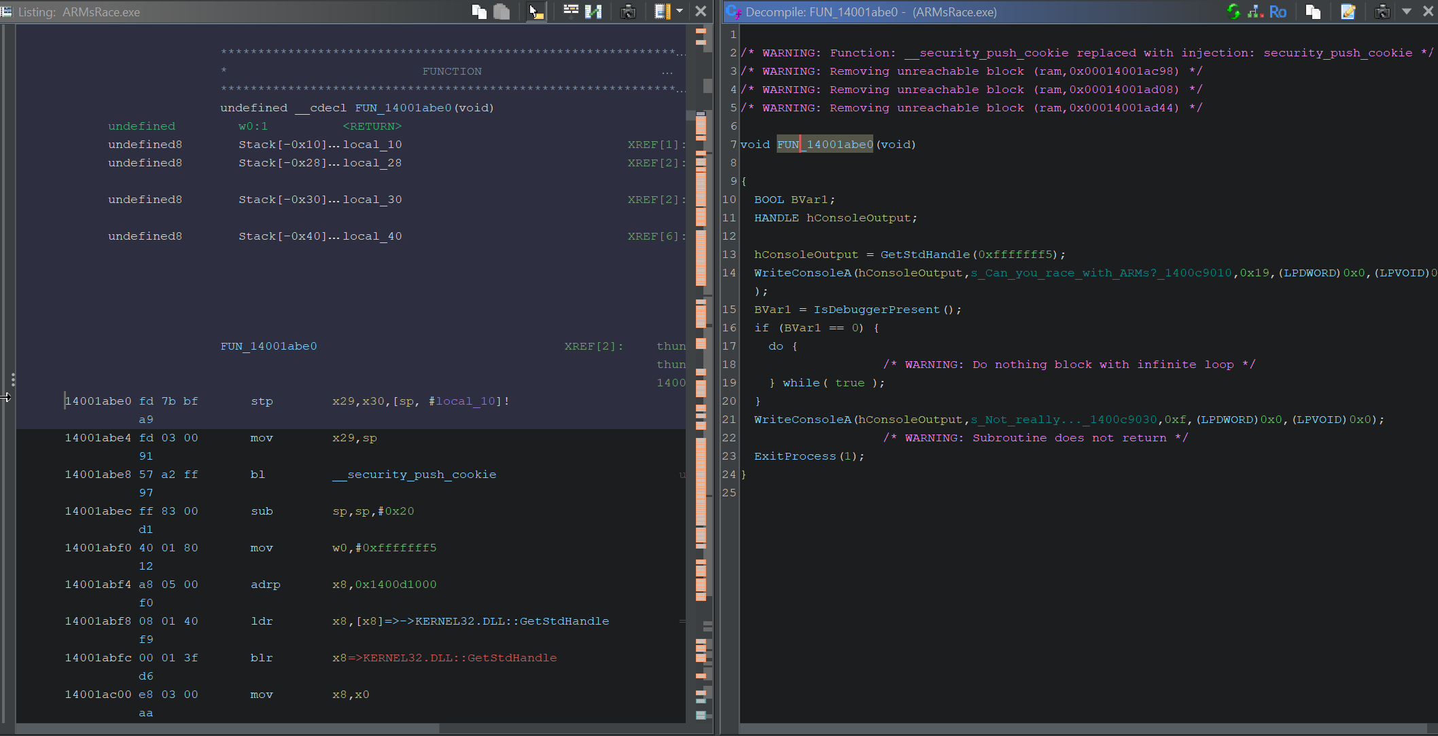Image resolution: width=1438 pixels, height=736 pixels.
Task: Toggle the Listing margin display icon
Action: 662,12
